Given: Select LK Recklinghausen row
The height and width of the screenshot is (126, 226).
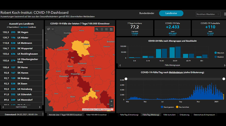Looking at the screenshot, I should coord(21,54).
